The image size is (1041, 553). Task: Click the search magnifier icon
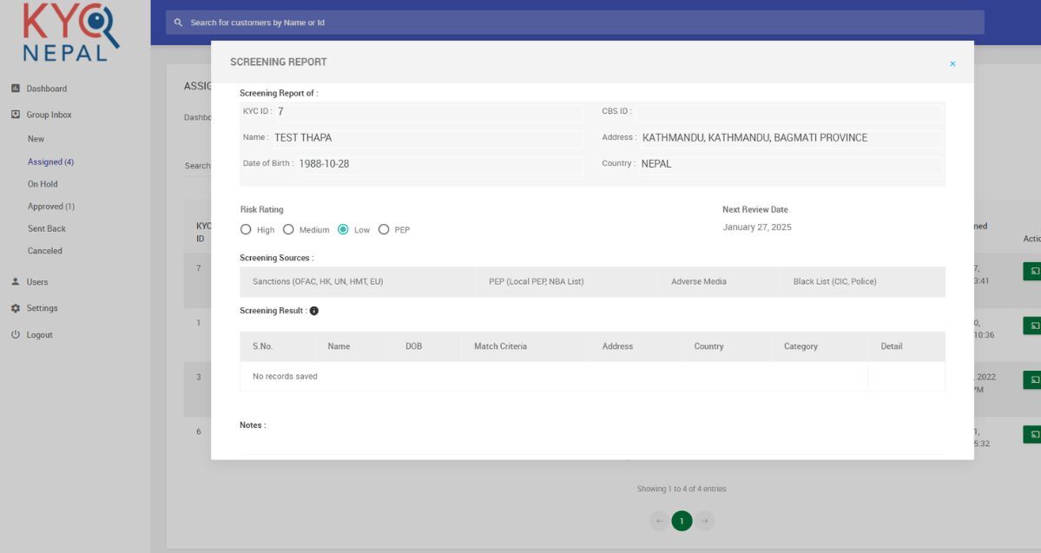click(x=178, y=23)
